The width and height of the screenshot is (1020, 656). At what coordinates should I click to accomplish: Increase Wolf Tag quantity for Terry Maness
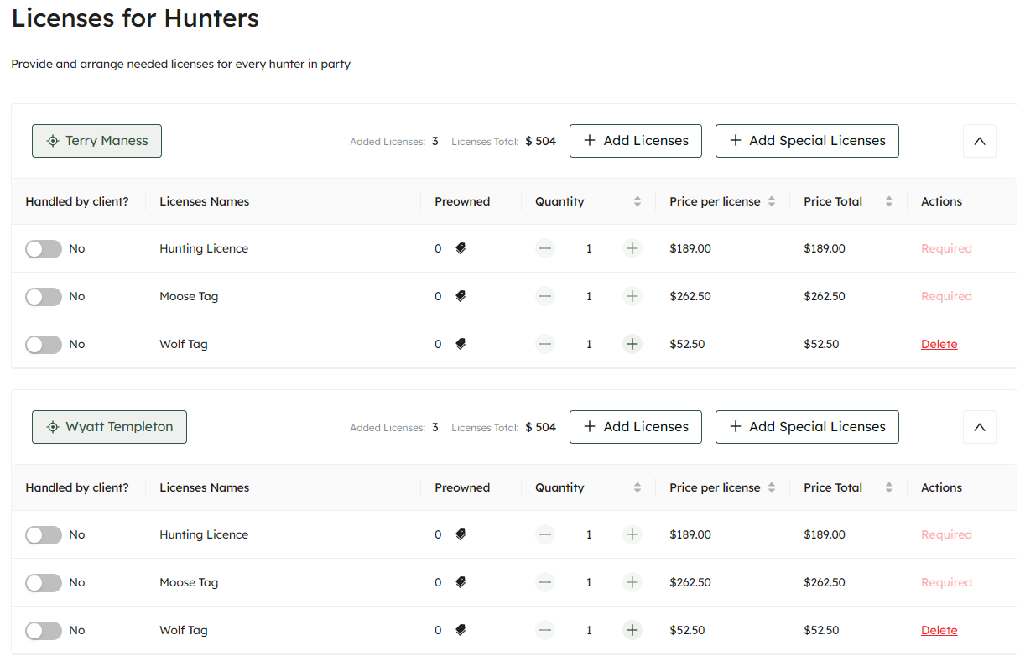(x=632, y=344)
